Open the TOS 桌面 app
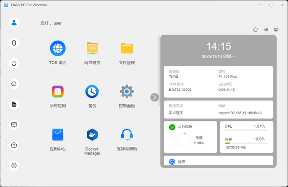 point(58,48)
